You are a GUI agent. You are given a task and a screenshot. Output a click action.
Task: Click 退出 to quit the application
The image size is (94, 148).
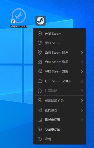coord(59,139)
